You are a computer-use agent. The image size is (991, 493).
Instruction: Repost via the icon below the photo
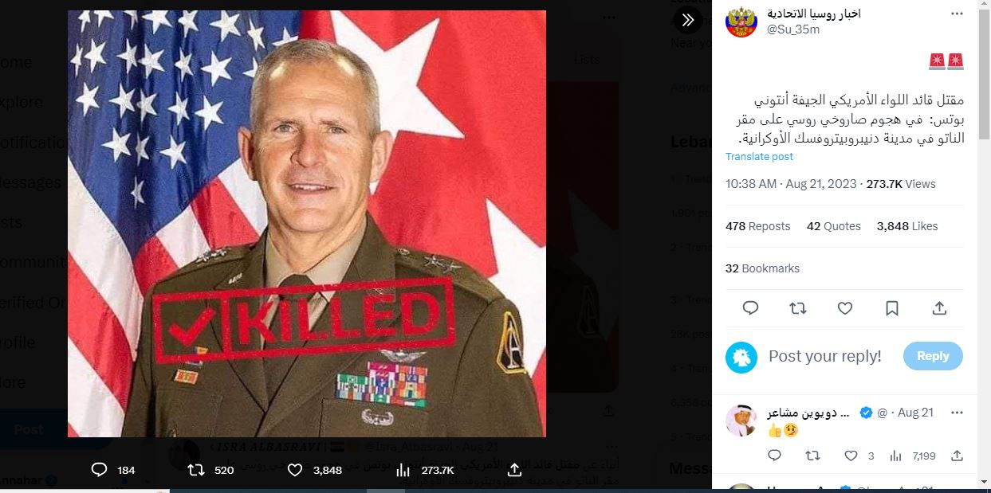(196, 470)
